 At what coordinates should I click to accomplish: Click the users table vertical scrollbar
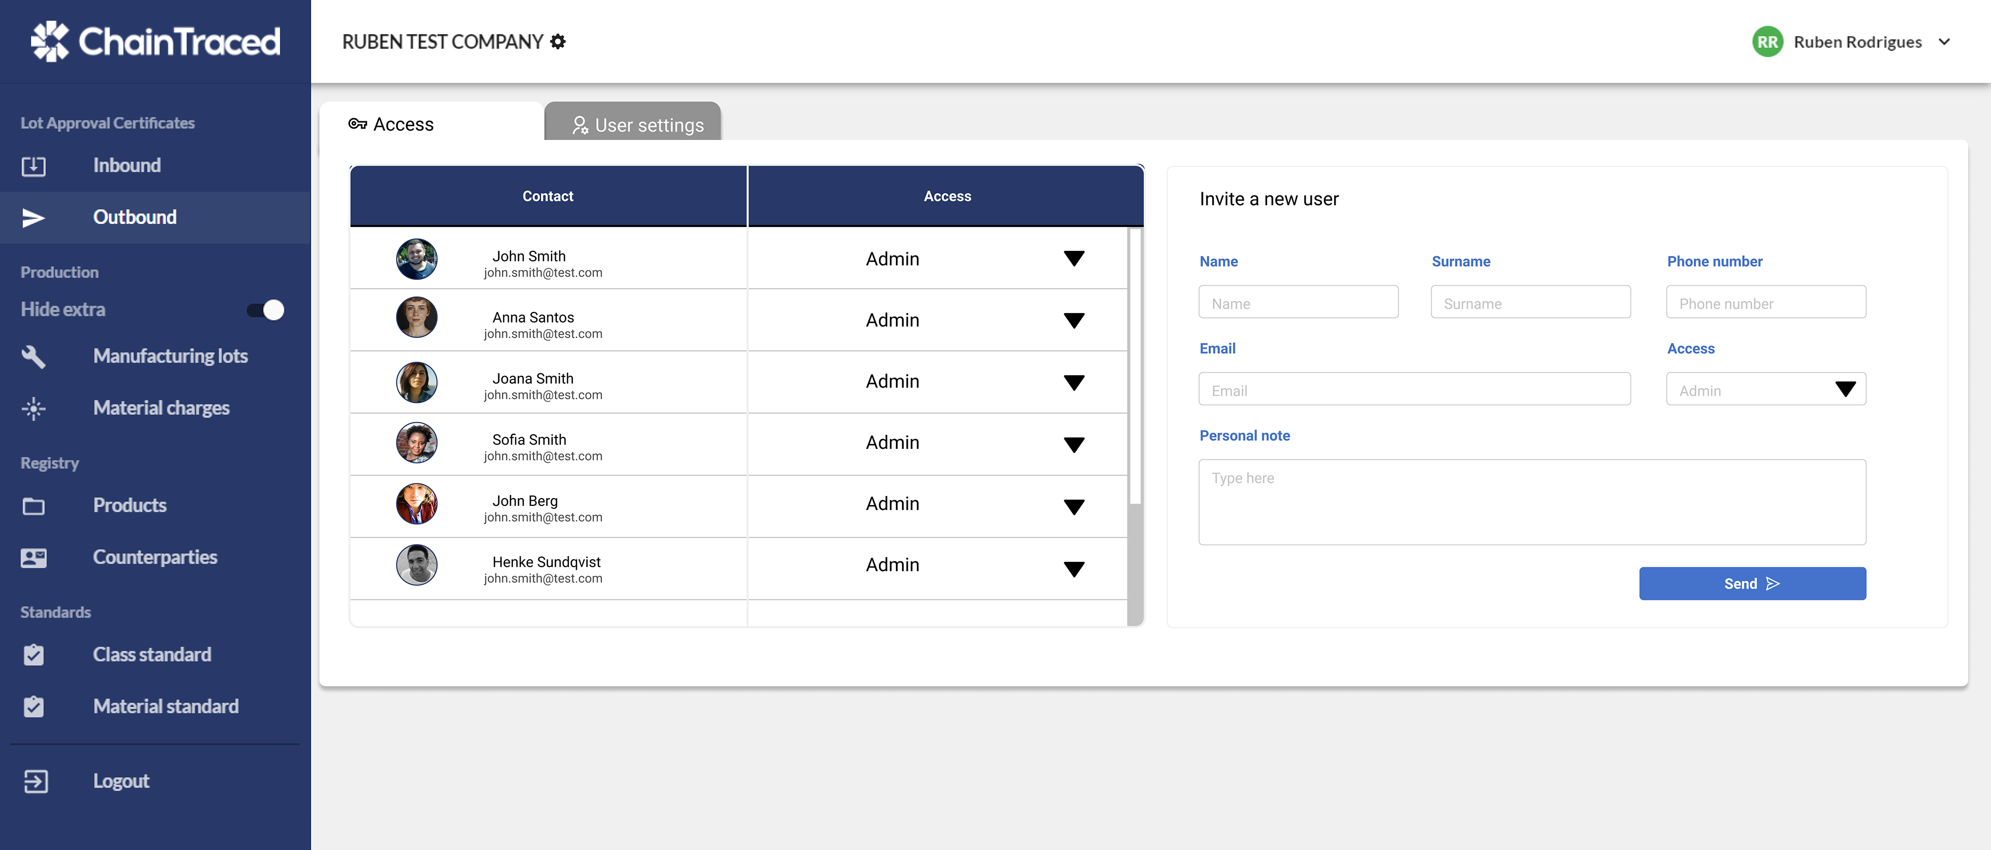1134,427
